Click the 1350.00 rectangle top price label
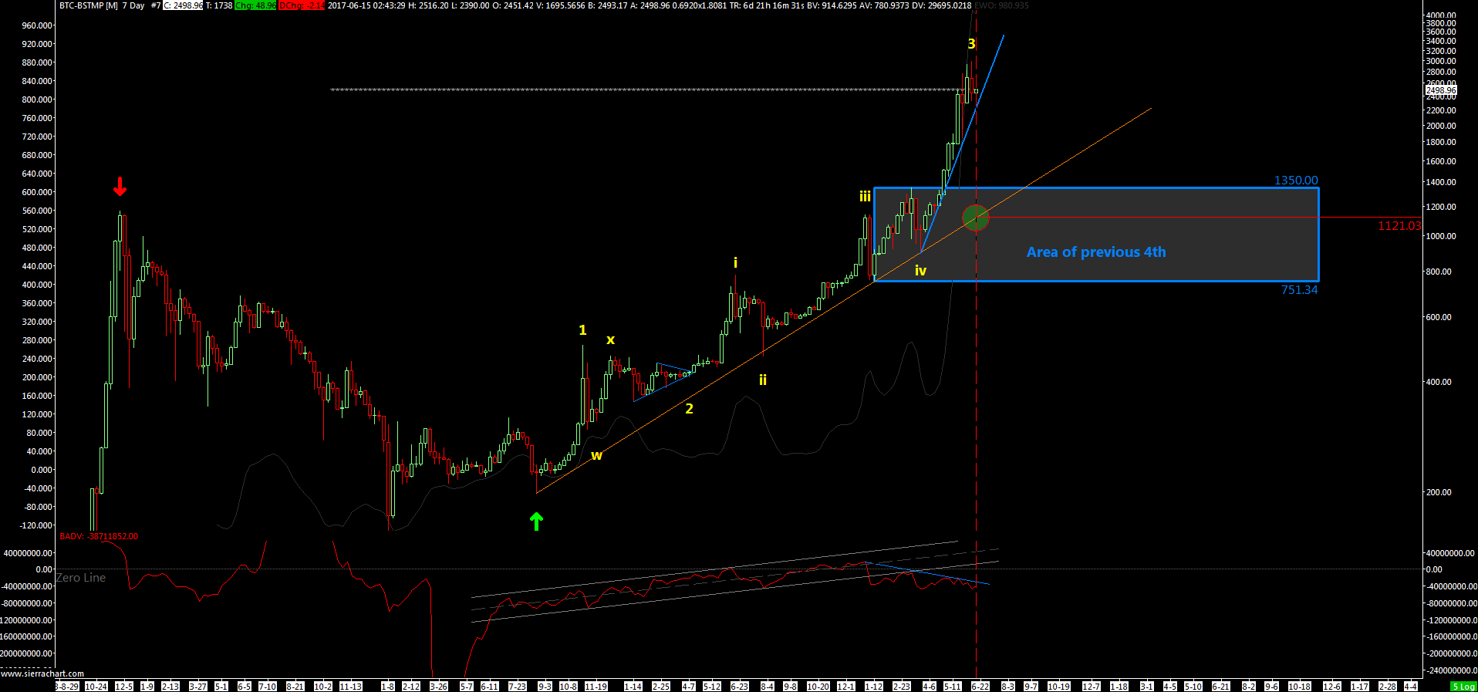 [1296, 181]
